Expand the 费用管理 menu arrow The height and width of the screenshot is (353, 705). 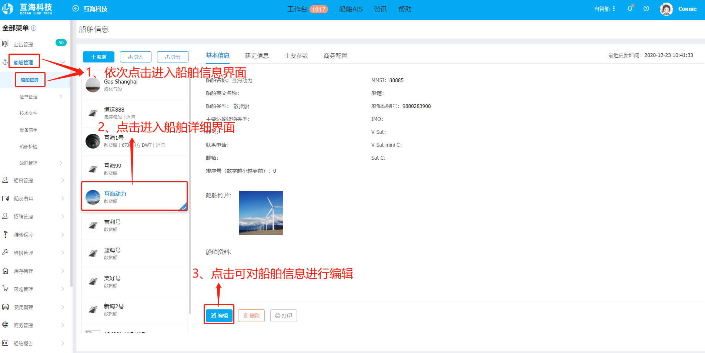coord(63,307)
